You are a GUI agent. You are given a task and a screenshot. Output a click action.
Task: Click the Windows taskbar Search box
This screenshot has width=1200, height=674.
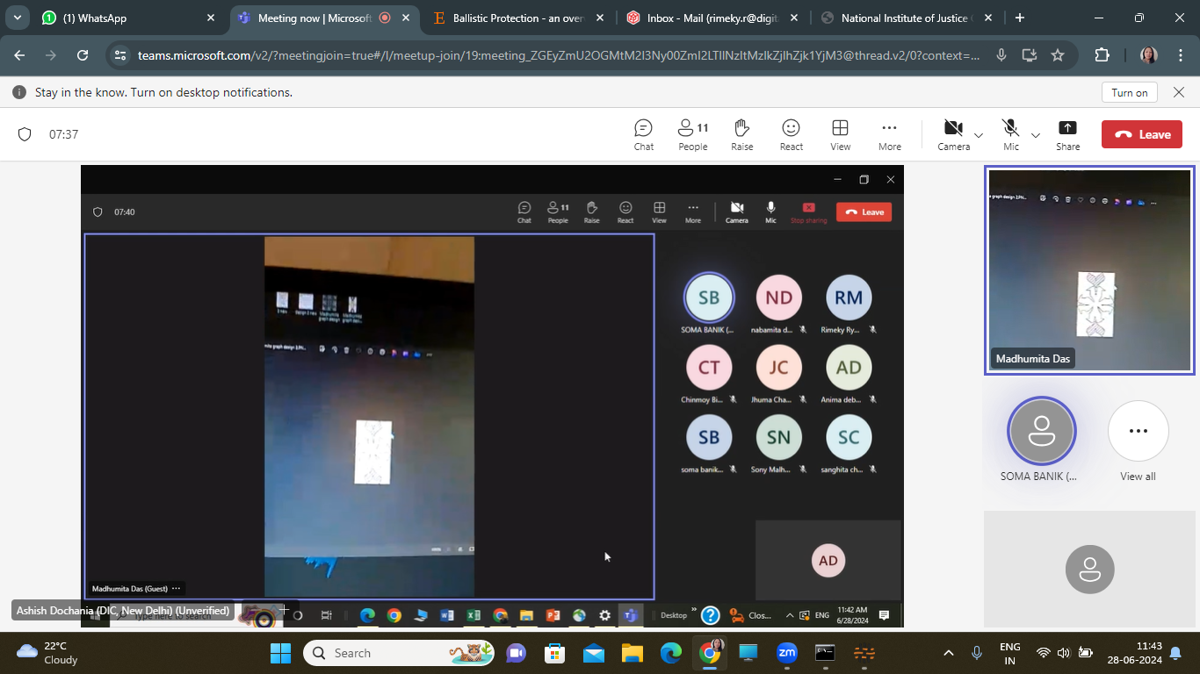click(x=401, y=653)
